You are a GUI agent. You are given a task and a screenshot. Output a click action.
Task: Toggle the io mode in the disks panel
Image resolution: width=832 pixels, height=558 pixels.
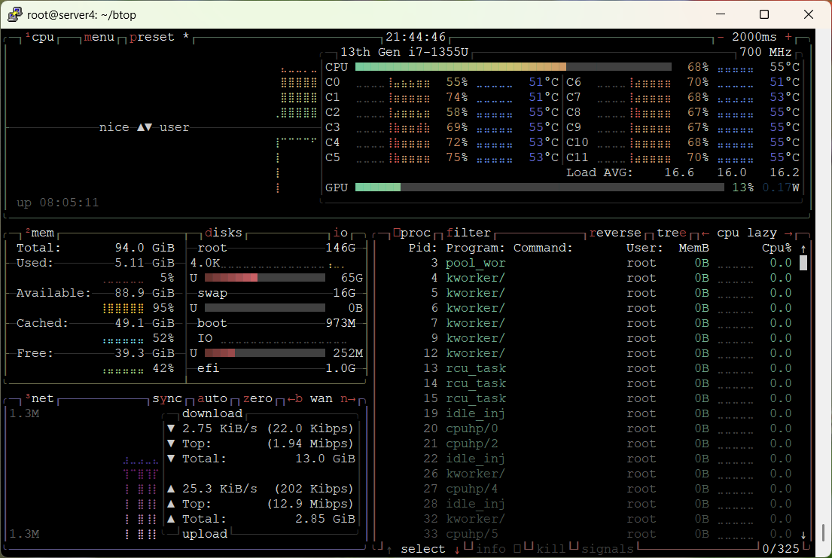pos(340,233)
